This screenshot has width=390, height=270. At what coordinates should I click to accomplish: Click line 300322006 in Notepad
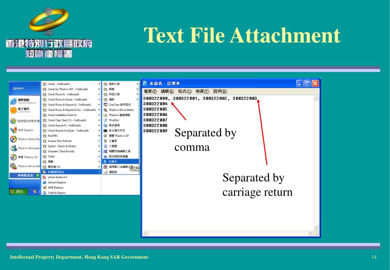155,115
